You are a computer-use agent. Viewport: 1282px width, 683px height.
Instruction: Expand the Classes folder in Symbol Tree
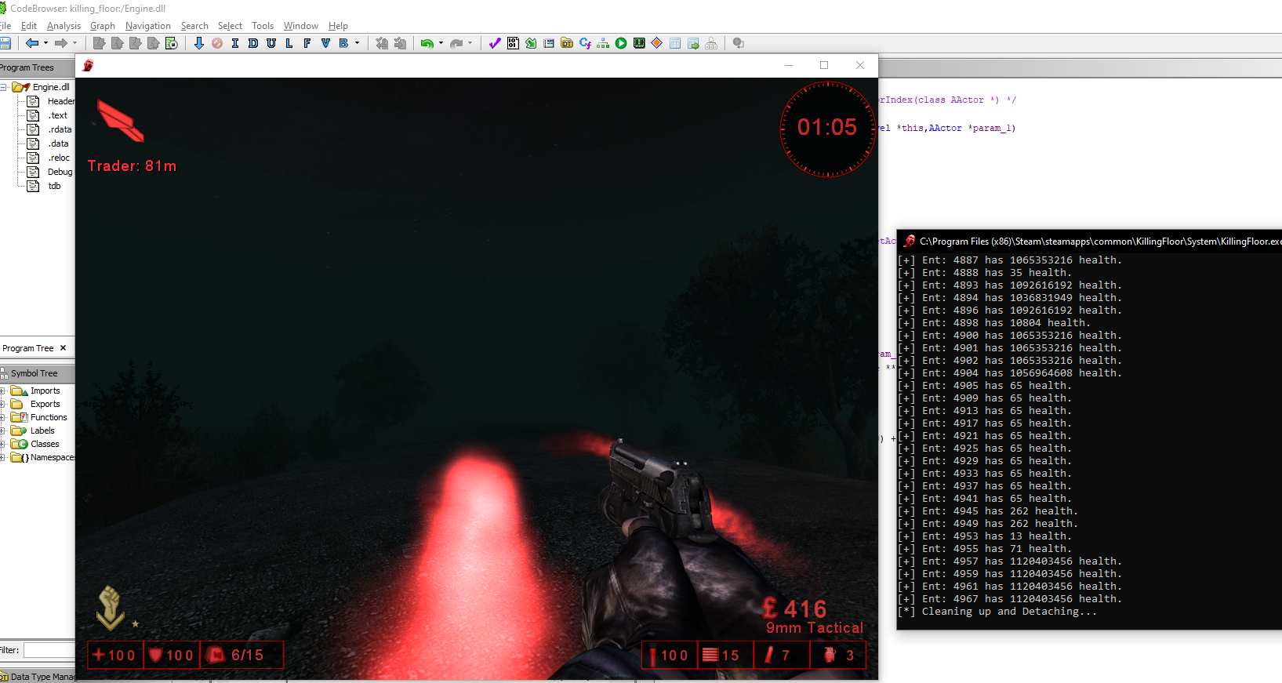click(x=3, y=444)
